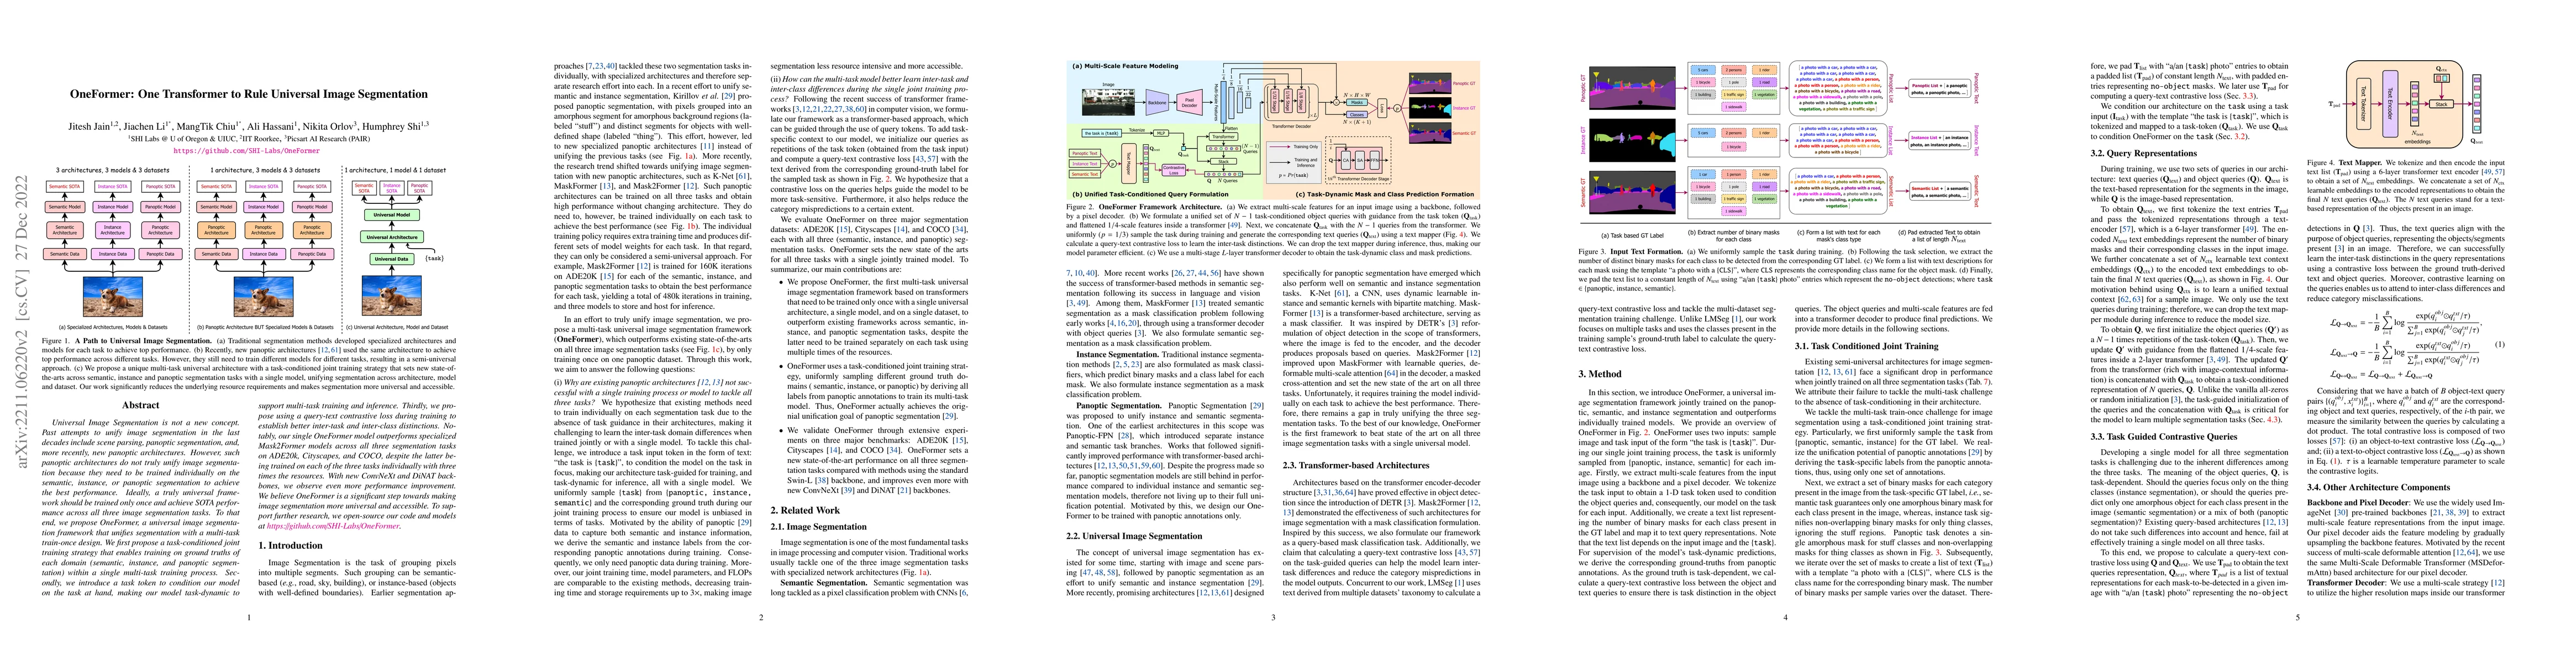The width and height of the screenshot is (2561, 663).
Task: Click the '1 architecture, 1 model & 1 dataset' header
Action: [396, 171]
